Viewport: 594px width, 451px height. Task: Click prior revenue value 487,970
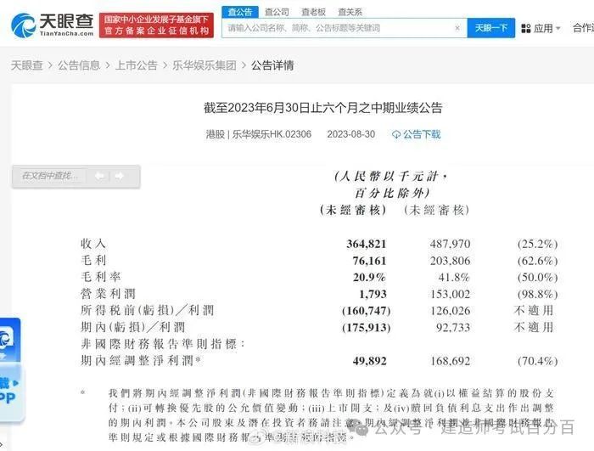[450, 244]
